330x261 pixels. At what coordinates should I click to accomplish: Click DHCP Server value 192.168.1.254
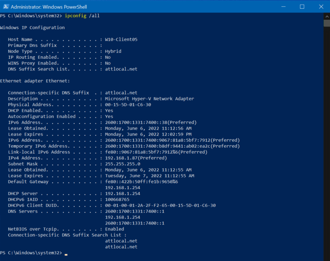point(123,194)
